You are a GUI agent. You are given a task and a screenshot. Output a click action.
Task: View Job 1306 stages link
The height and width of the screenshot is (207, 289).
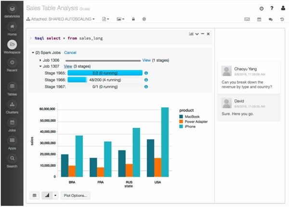(146, 60)
